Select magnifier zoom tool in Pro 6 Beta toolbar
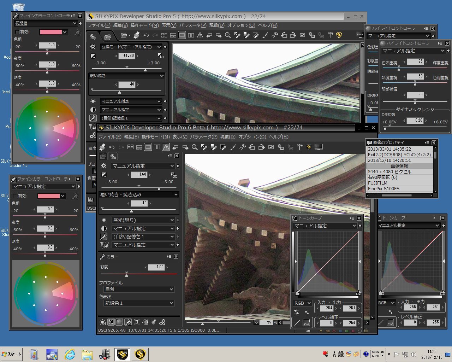Screen dimensions: 452x362 tap(194, 147)
